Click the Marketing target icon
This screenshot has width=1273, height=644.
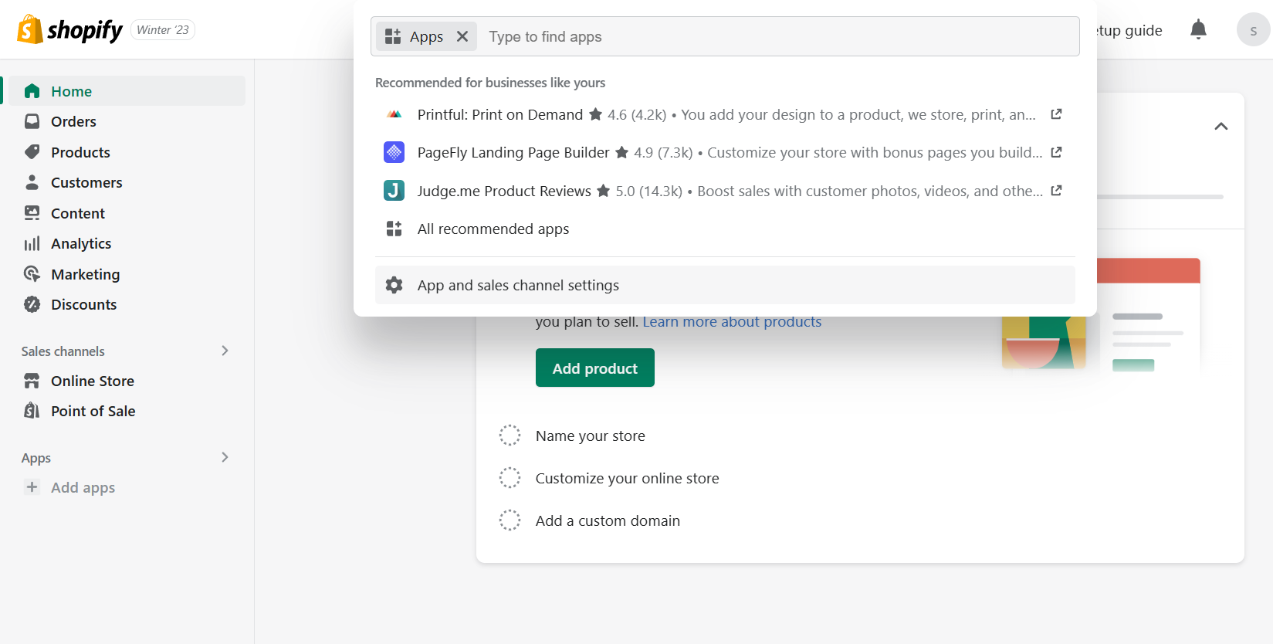coord(32,274)
